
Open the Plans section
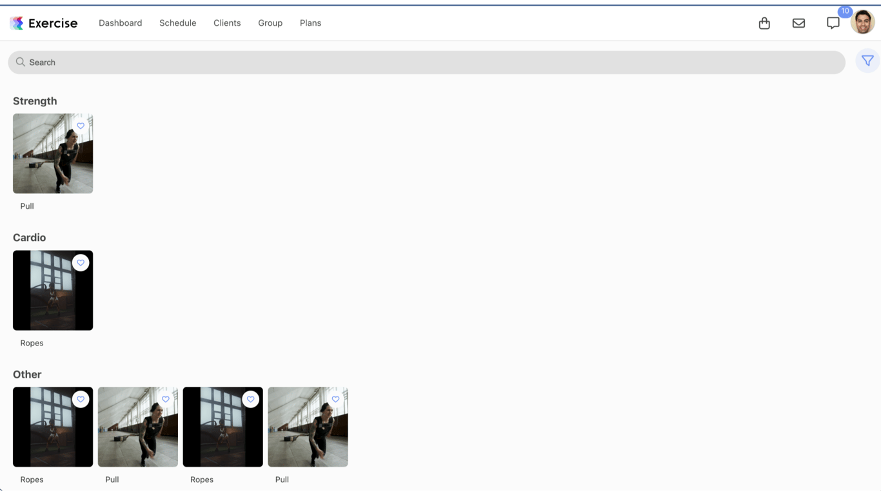tap(310, 23)
